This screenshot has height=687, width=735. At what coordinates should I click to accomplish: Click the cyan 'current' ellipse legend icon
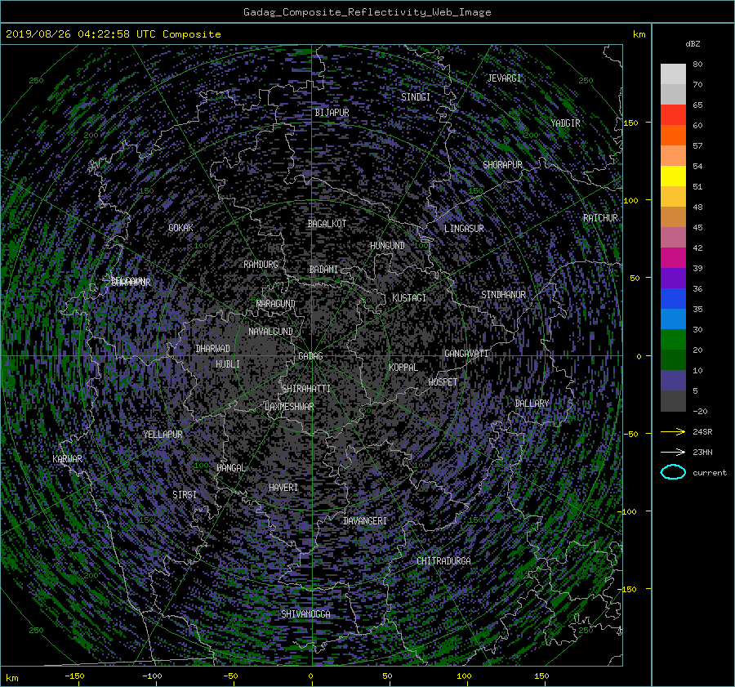673,472
